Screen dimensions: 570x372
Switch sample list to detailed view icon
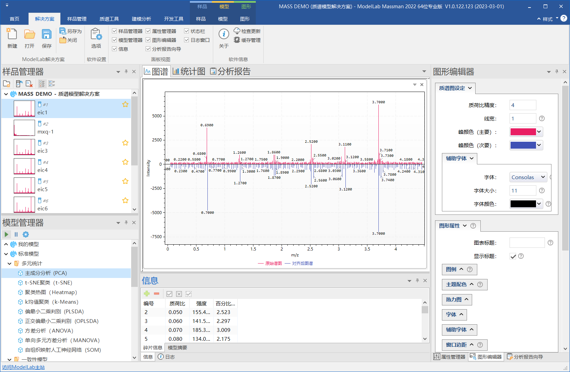(42, 84)
